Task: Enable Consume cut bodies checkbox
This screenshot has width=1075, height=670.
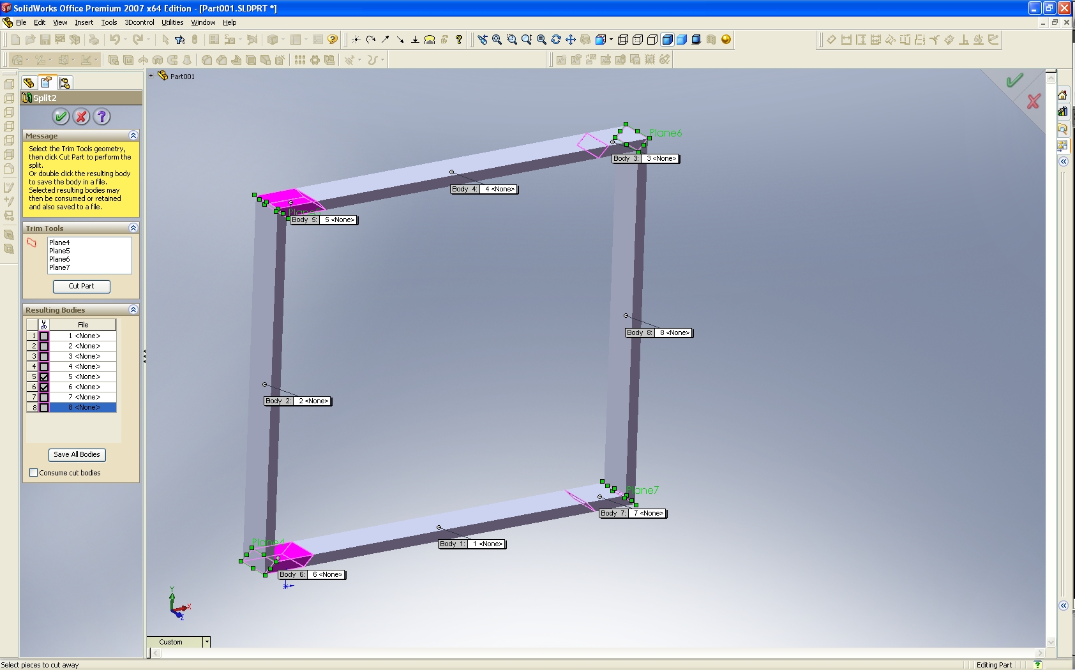Action: pyautogui.click(x=34, y=473)
